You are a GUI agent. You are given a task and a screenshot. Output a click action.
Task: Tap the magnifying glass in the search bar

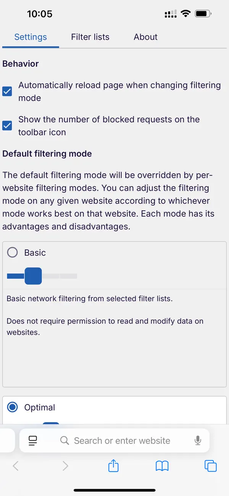(x=65, y=440)
